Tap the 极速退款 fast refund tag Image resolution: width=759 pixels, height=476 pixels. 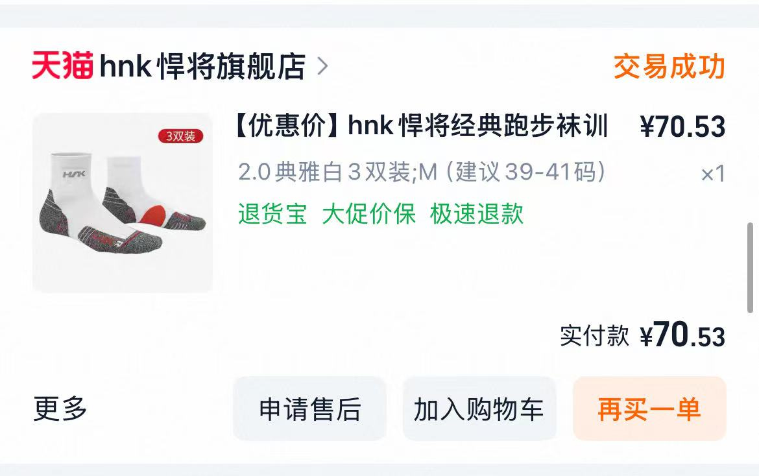coord(477,214)
